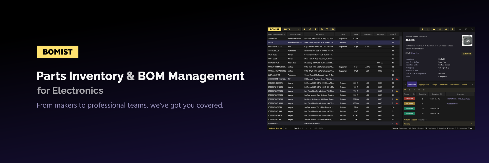489x163 pixels.
Task: Click the on order status badge
Action: pos(410,104)
